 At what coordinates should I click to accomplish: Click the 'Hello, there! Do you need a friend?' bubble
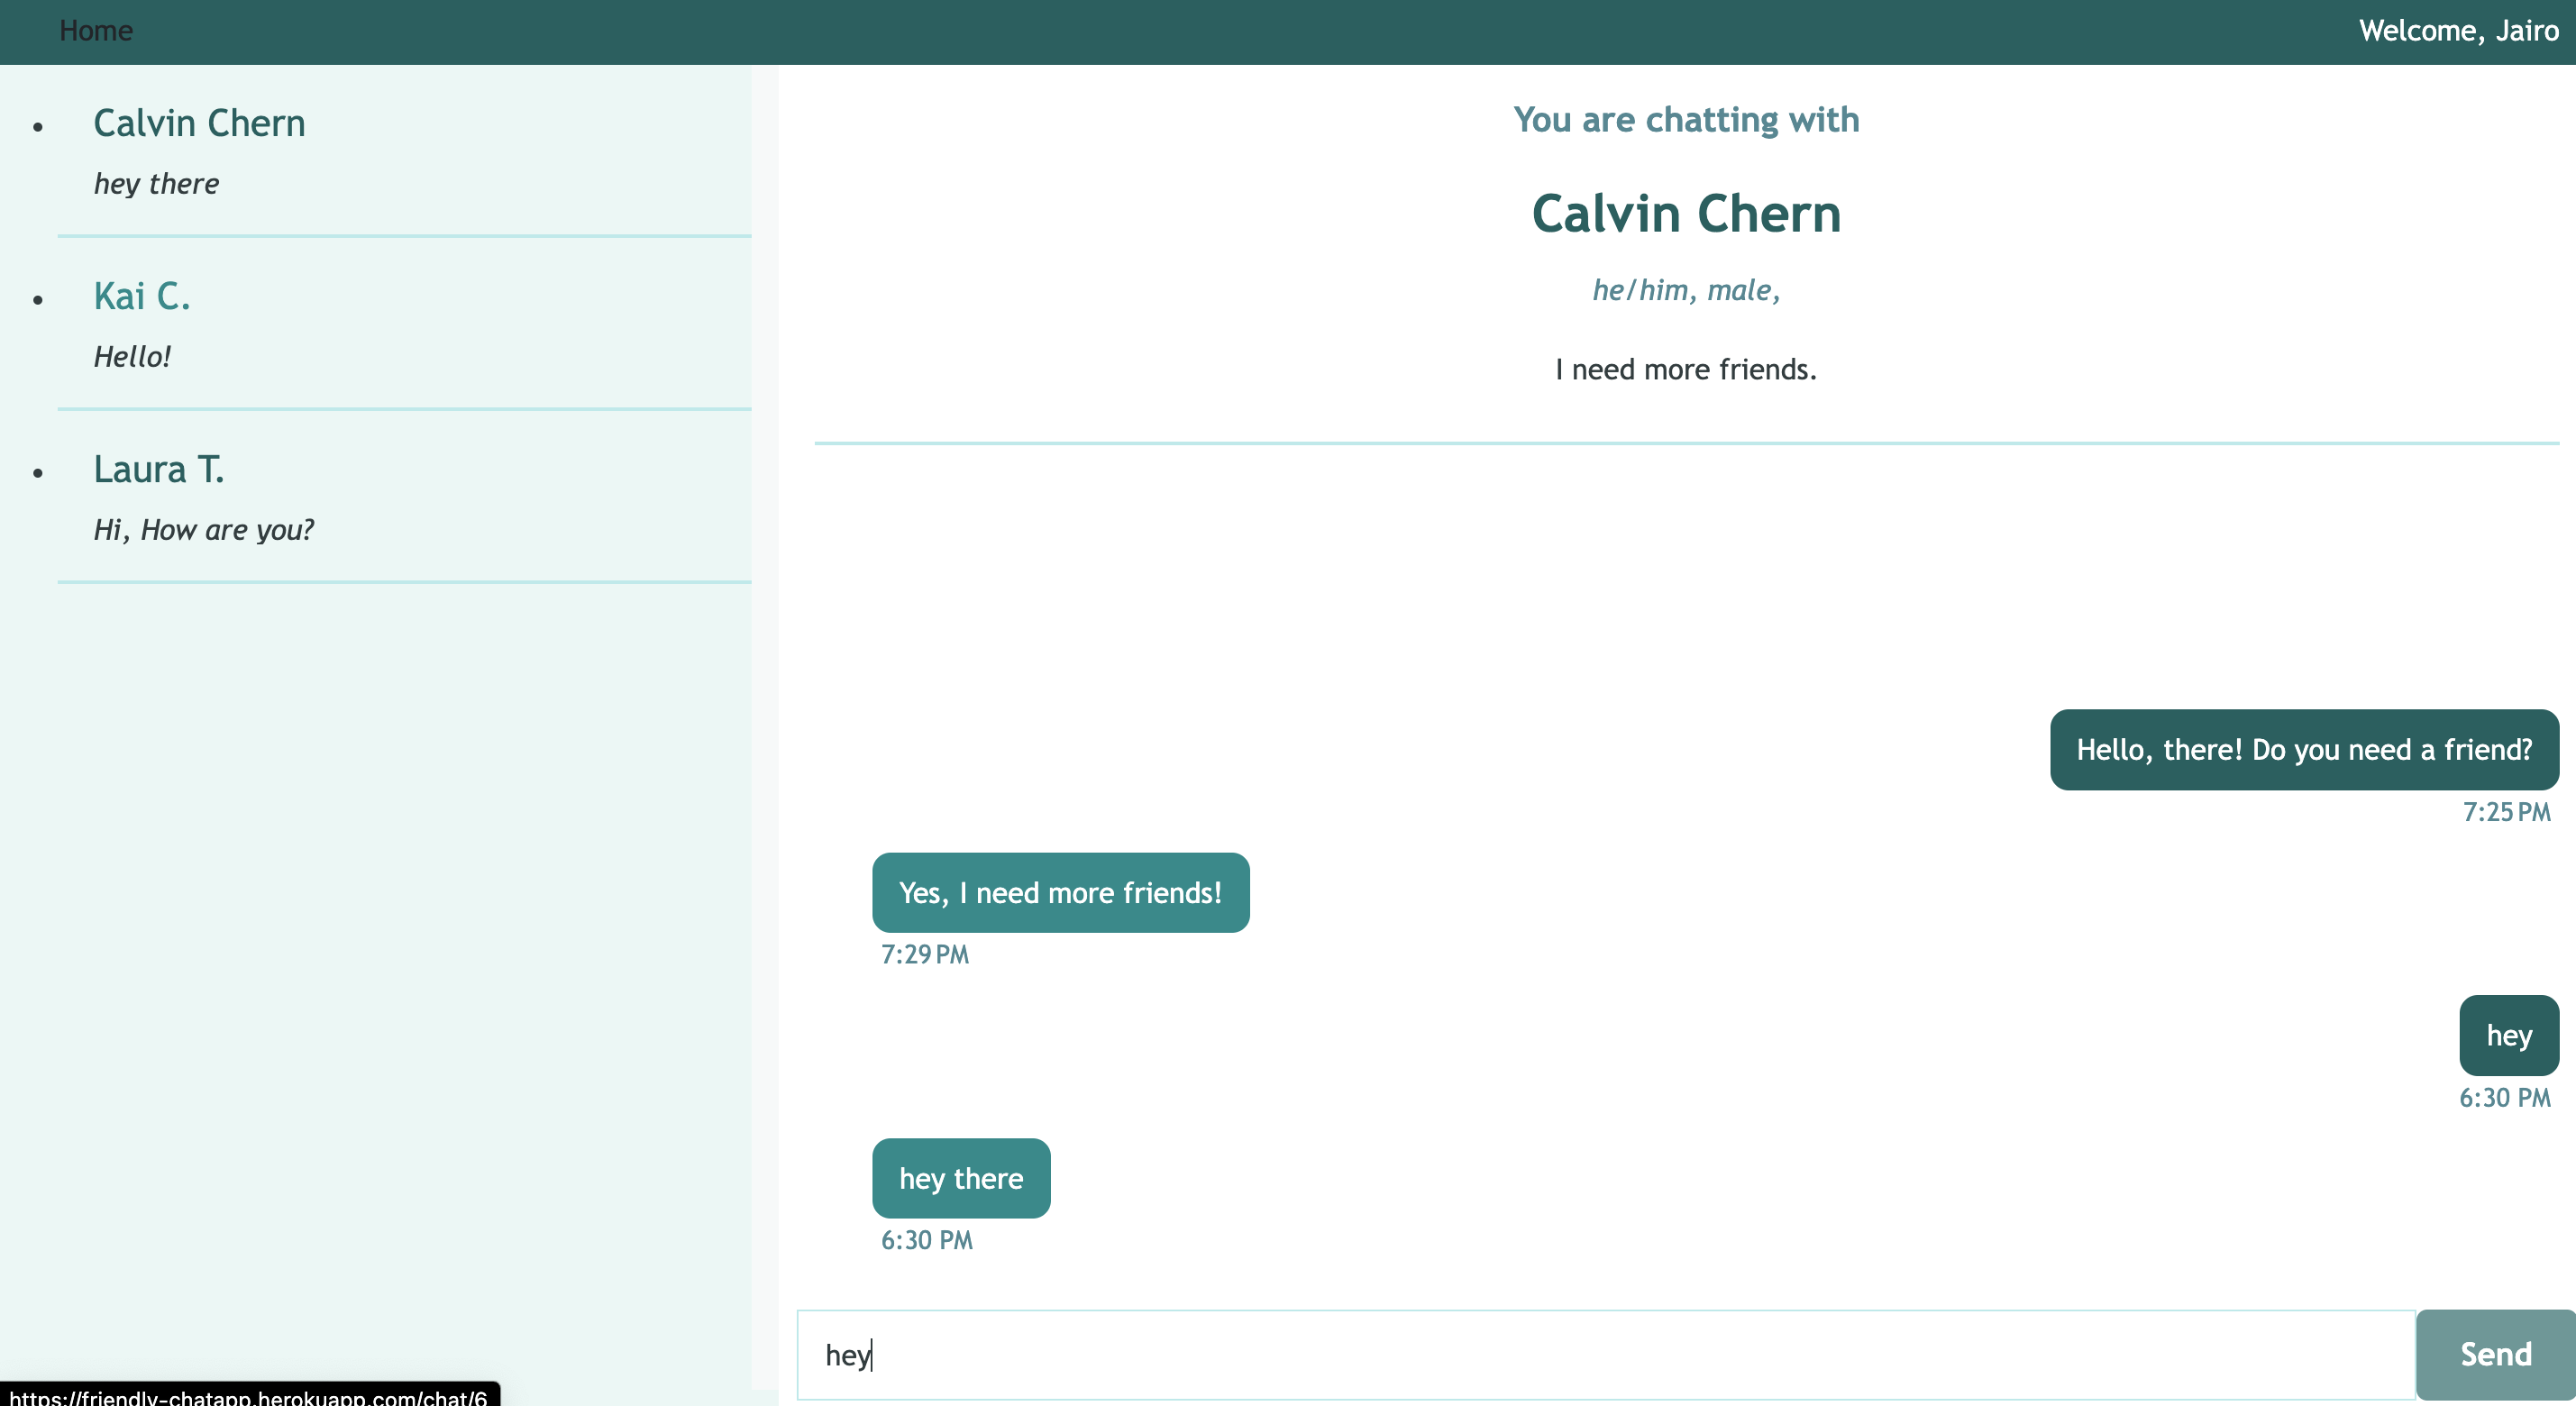(2303, 750)
